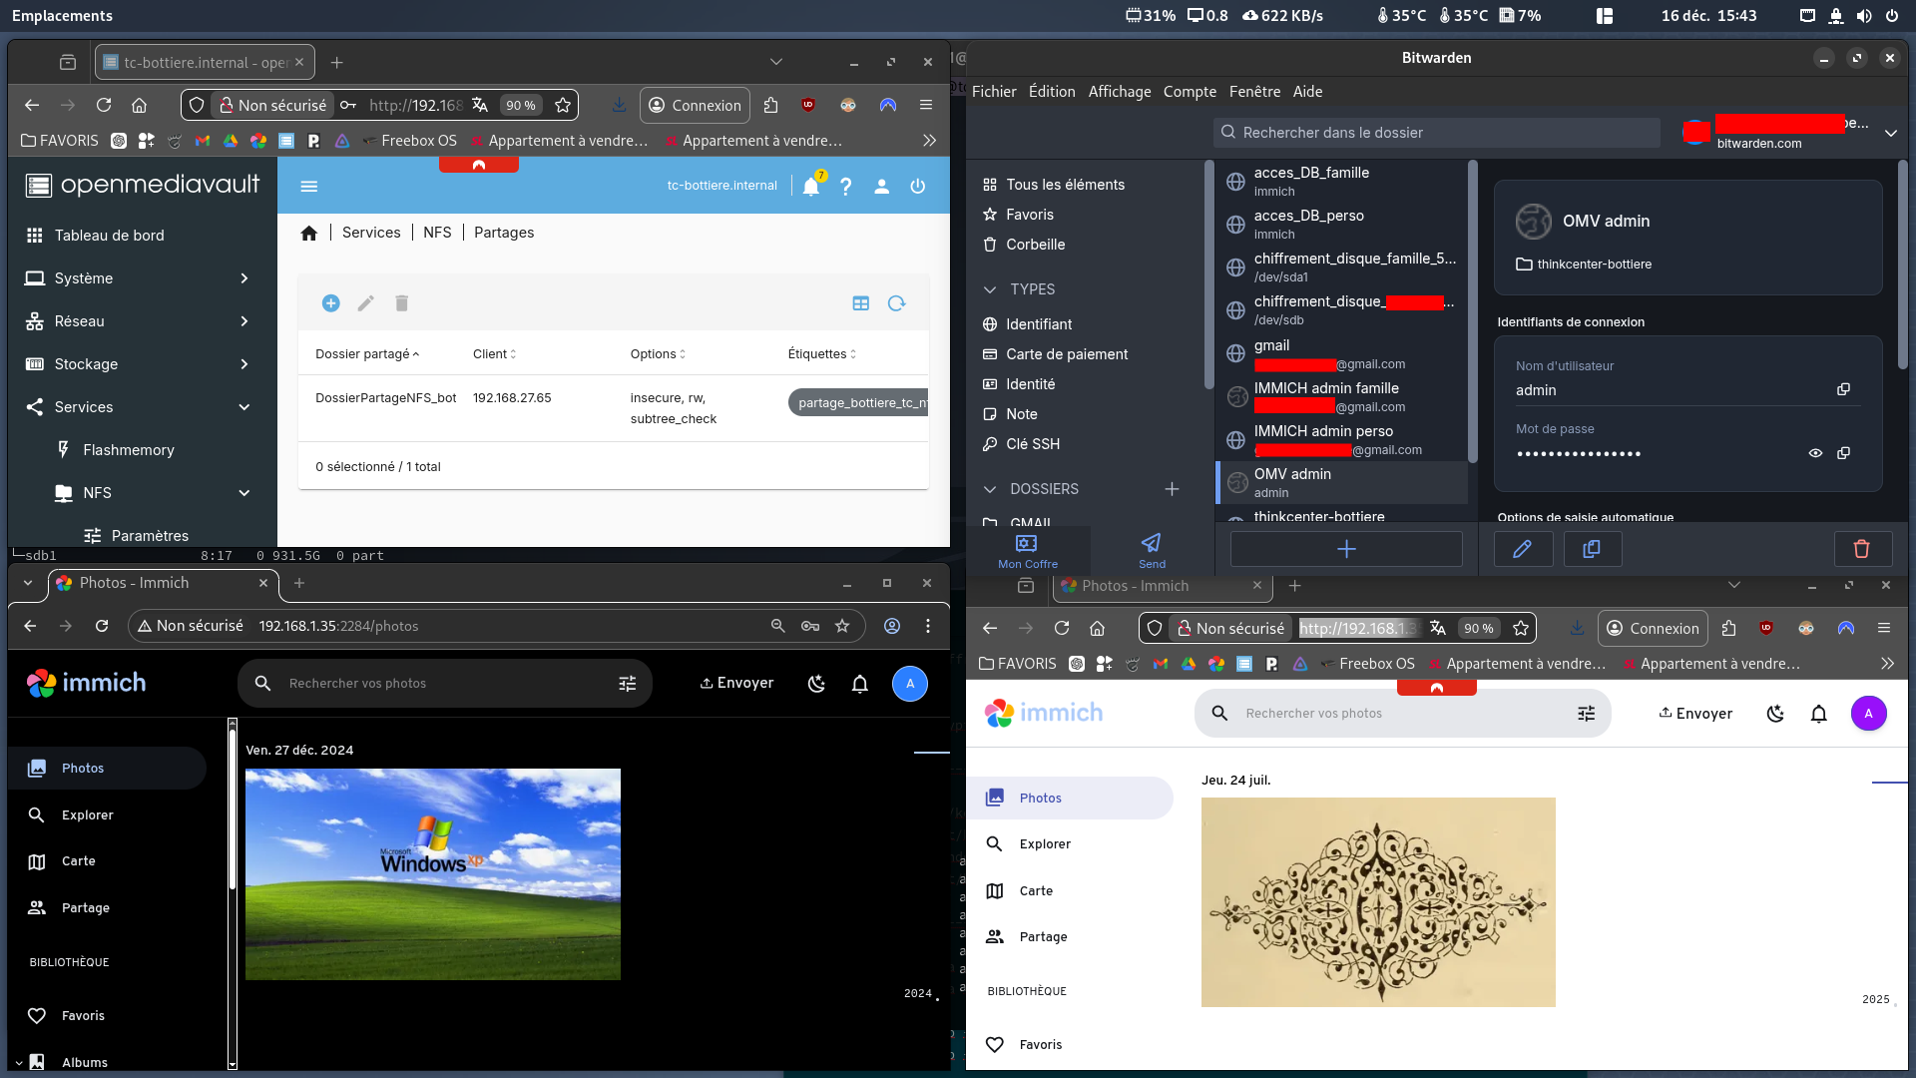The height and width of the screenshot is (1078, 1916).
Task: Delete the OMV admin entry with the red trash icon
Action: pyautogui.click(x=1861, y=549)
